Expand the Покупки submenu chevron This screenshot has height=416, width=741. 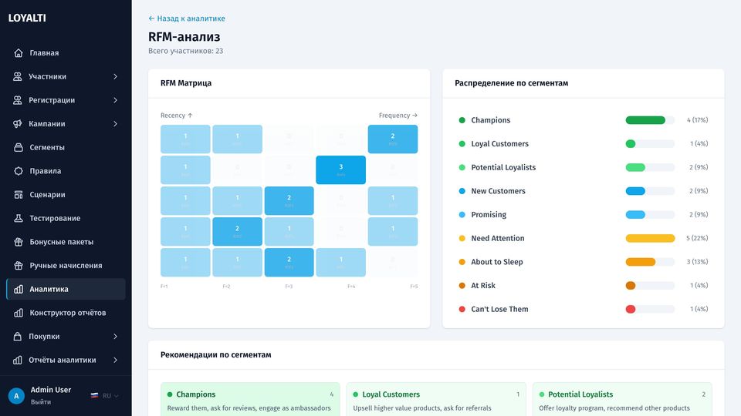tap(115, 337)
